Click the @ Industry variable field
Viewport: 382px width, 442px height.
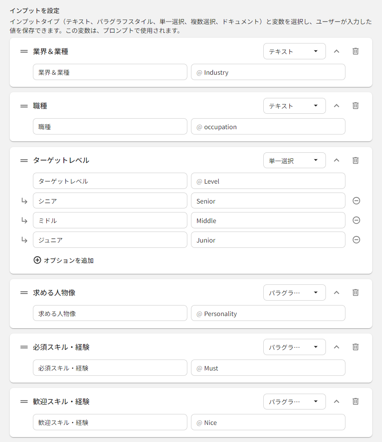point(268,72)
